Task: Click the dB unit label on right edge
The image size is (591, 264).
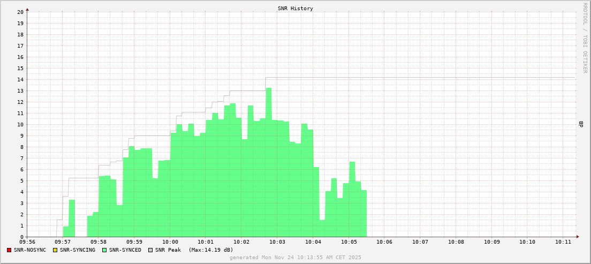Action: 581,124
